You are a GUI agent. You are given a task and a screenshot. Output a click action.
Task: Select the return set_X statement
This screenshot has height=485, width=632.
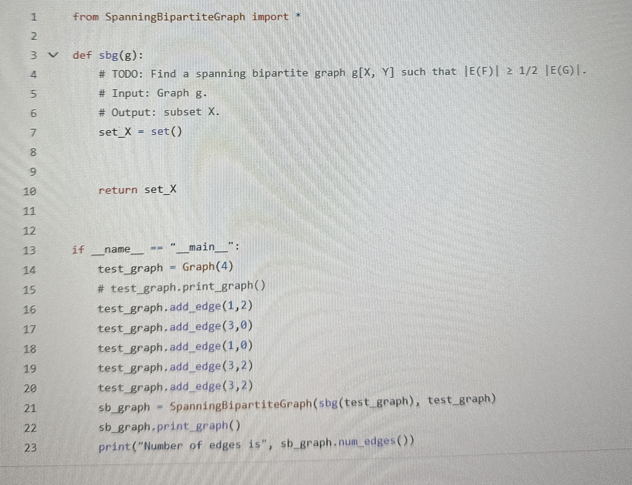point(137,190)
